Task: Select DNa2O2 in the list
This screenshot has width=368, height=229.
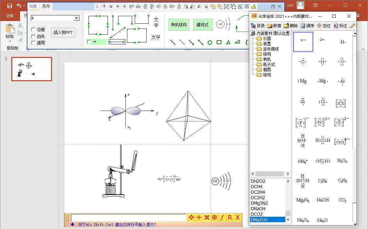Action: pos(268,220)
